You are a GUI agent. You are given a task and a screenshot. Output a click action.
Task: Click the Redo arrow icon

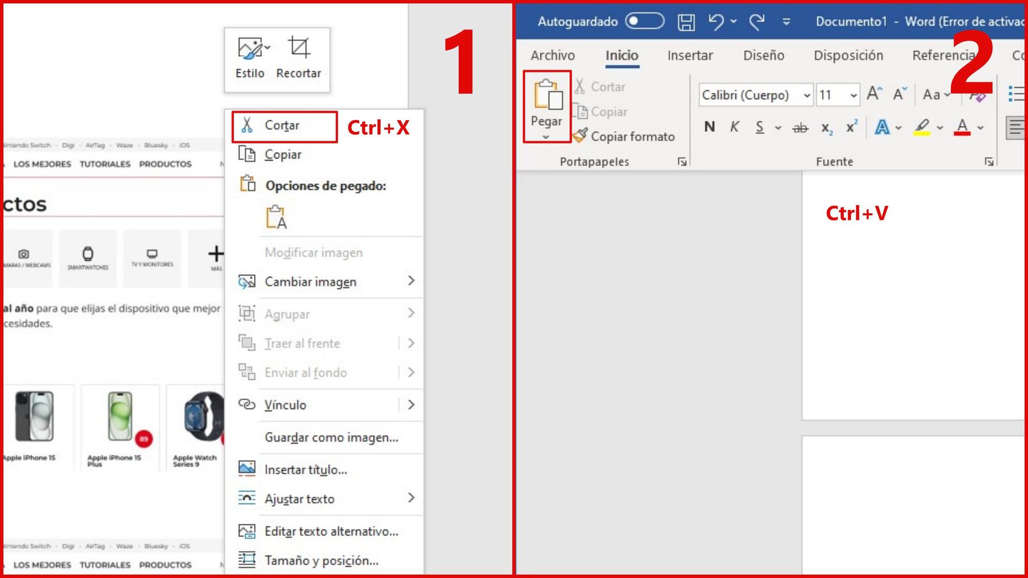(757, 21)
